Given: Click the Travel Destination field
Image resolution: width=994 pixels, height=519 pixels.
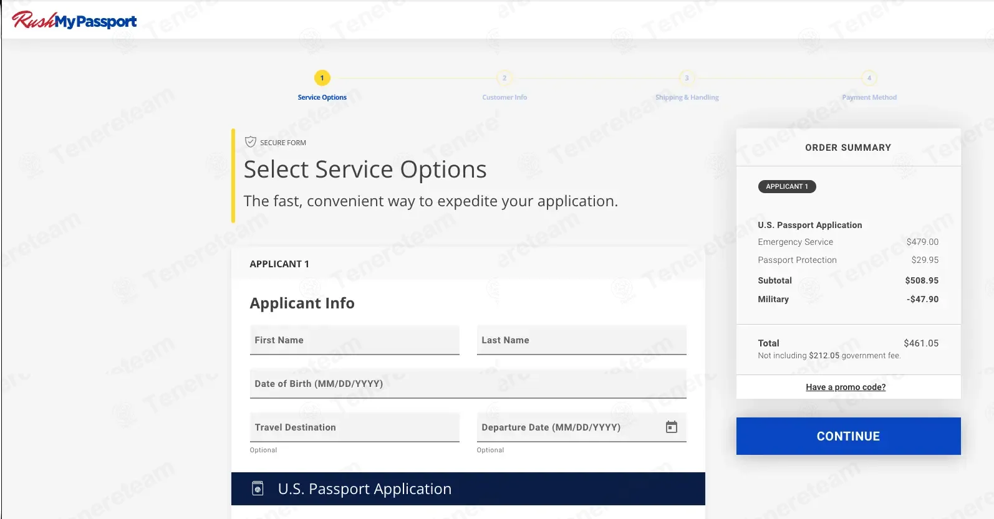Looking at the screenshot, I should pyautogui.click(x=354, y=427).
